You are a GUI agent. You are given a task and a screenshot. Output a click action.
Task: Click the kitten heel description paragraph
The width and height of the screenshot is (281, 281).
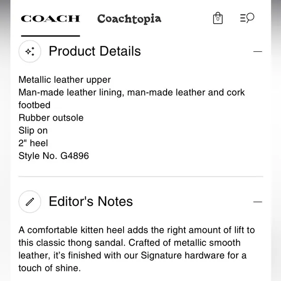tap(137, 249)
